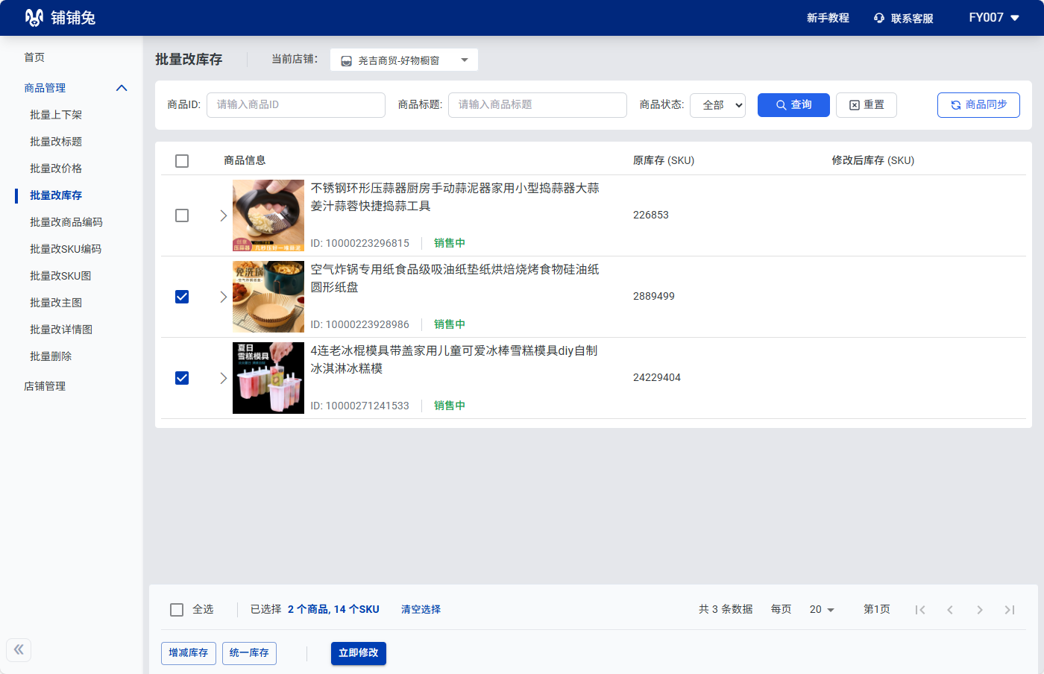This screenshot has height=674, width=1044.
Task: Click the 铺铺兔 rabbit logo icon
Action: click(x=34, y=18)
